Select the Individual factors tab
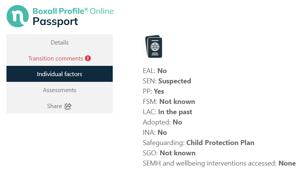The width and height of the screenshot is (302, 169). [59, 74]
